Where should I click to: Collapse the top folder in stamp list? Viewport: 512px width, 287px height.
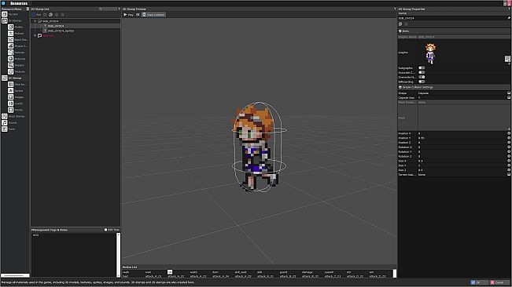click(x=35, y=21)
